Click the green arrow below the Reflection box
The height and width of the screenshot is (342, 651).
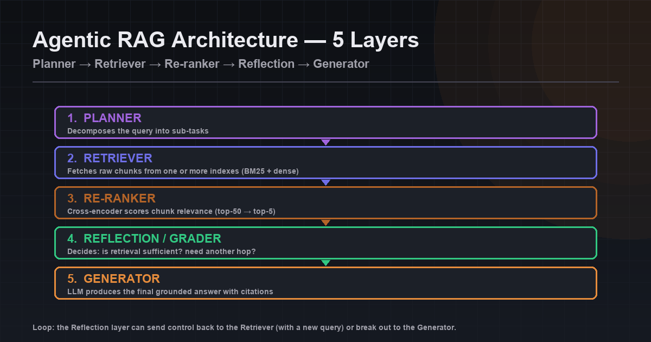[325, 263]
